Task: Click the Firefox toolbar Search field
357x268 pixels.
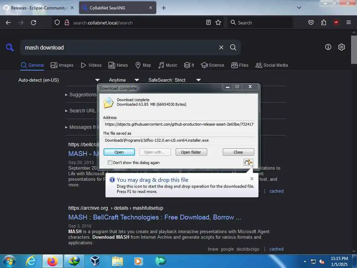Action: (260, 23)
